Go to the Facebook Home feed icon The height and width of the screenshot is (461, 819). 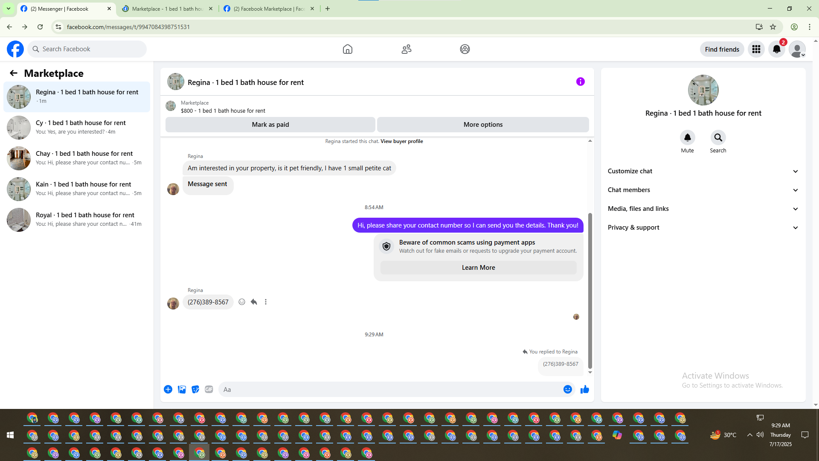[x=348, y=49]
